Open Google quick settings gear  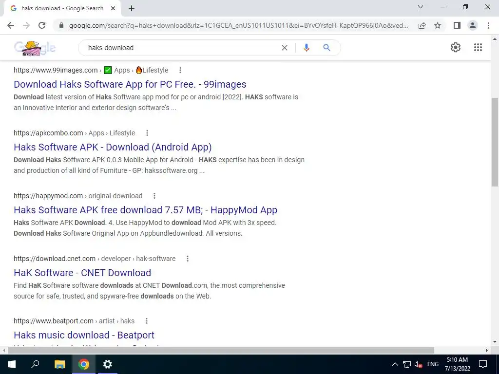coord(456,47)
